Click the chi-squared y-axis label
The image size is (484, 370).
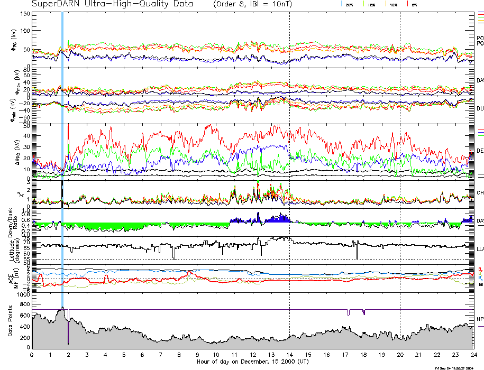click(x=21, y=195)
